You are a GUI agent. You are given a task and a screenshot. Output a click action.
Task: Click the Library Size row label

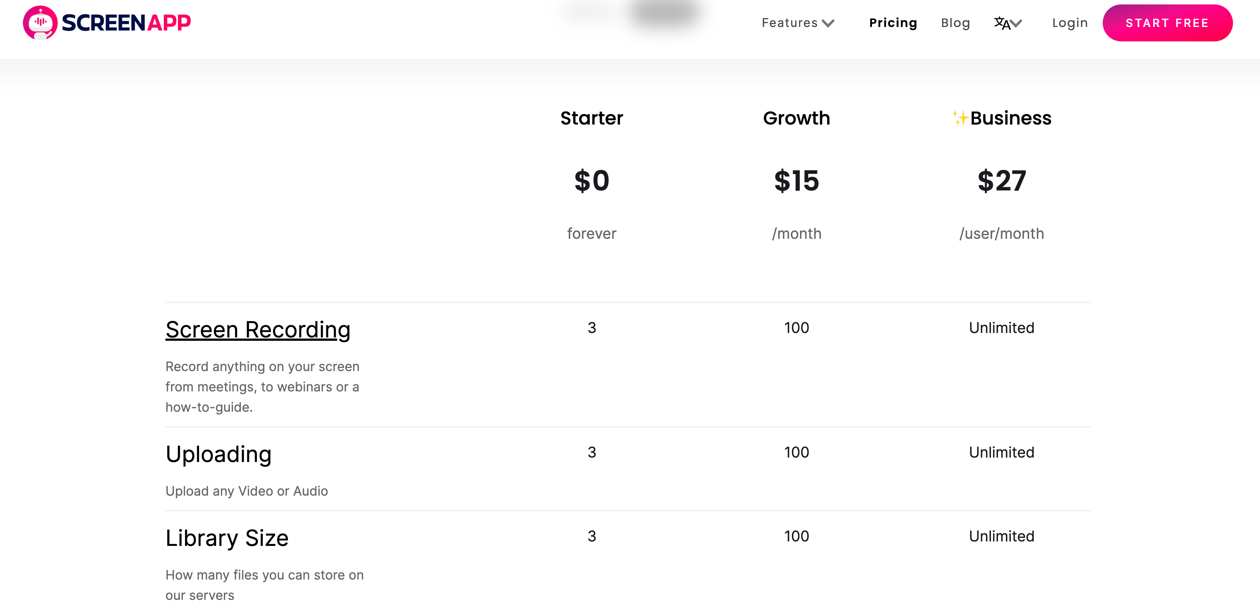(x=227, y=537)
